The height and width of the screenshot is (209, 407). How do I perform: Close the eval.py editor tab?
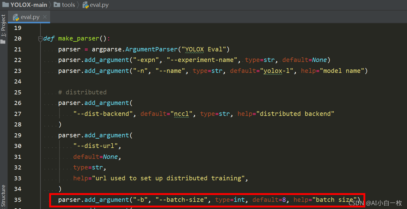(45, 17)
